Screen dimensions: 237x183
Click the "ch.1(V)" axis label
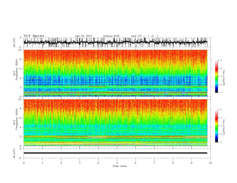coord(14,42)
